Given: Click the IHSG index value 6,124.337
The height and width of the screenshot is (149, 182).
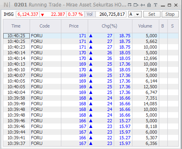Looking at the screenshot, I should click(x=28, y=14).
